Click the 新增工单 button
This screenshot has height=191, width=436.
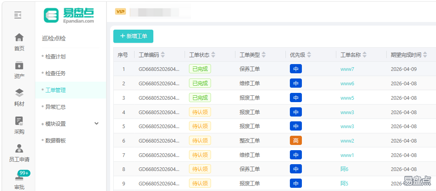tap(133, 36)
